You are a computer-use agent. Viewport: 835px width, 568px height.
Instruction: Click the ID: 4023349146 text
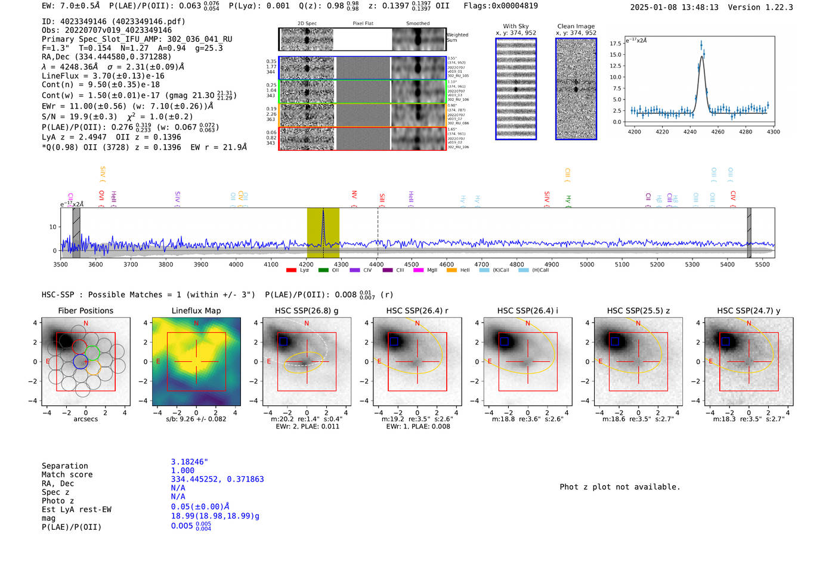[113, 21]
